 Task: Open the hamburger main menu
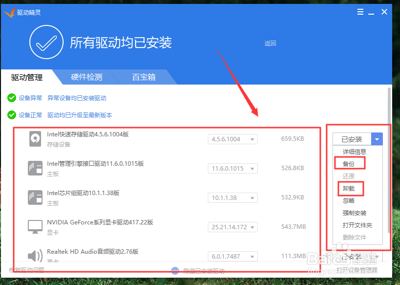point(360,12)
